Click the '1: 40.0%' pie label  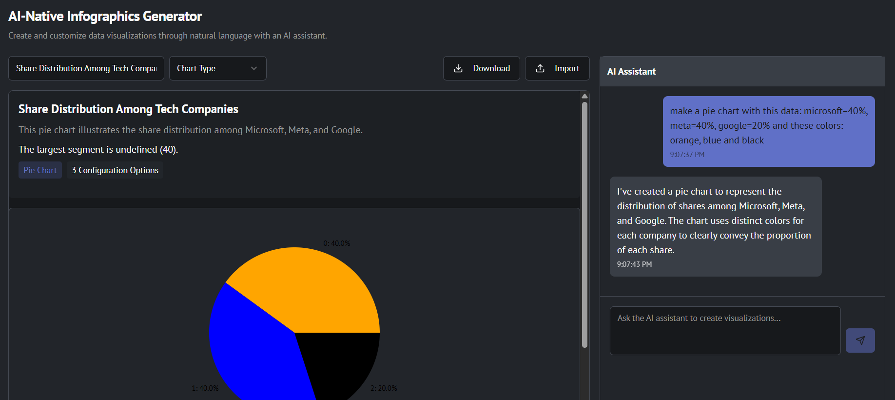pyautogui.click(x=205, y=388)
